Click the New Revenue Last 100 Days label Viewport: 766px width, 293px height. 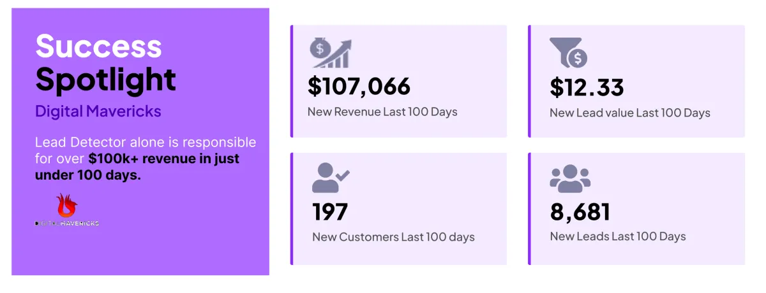coord(382,112)
